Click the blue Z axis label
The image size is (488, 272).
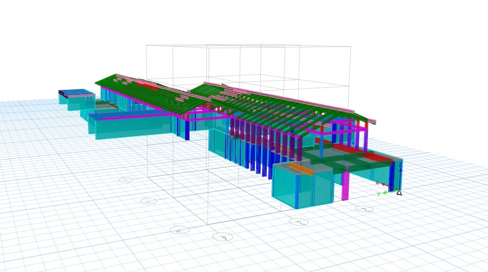click(401, 166)
